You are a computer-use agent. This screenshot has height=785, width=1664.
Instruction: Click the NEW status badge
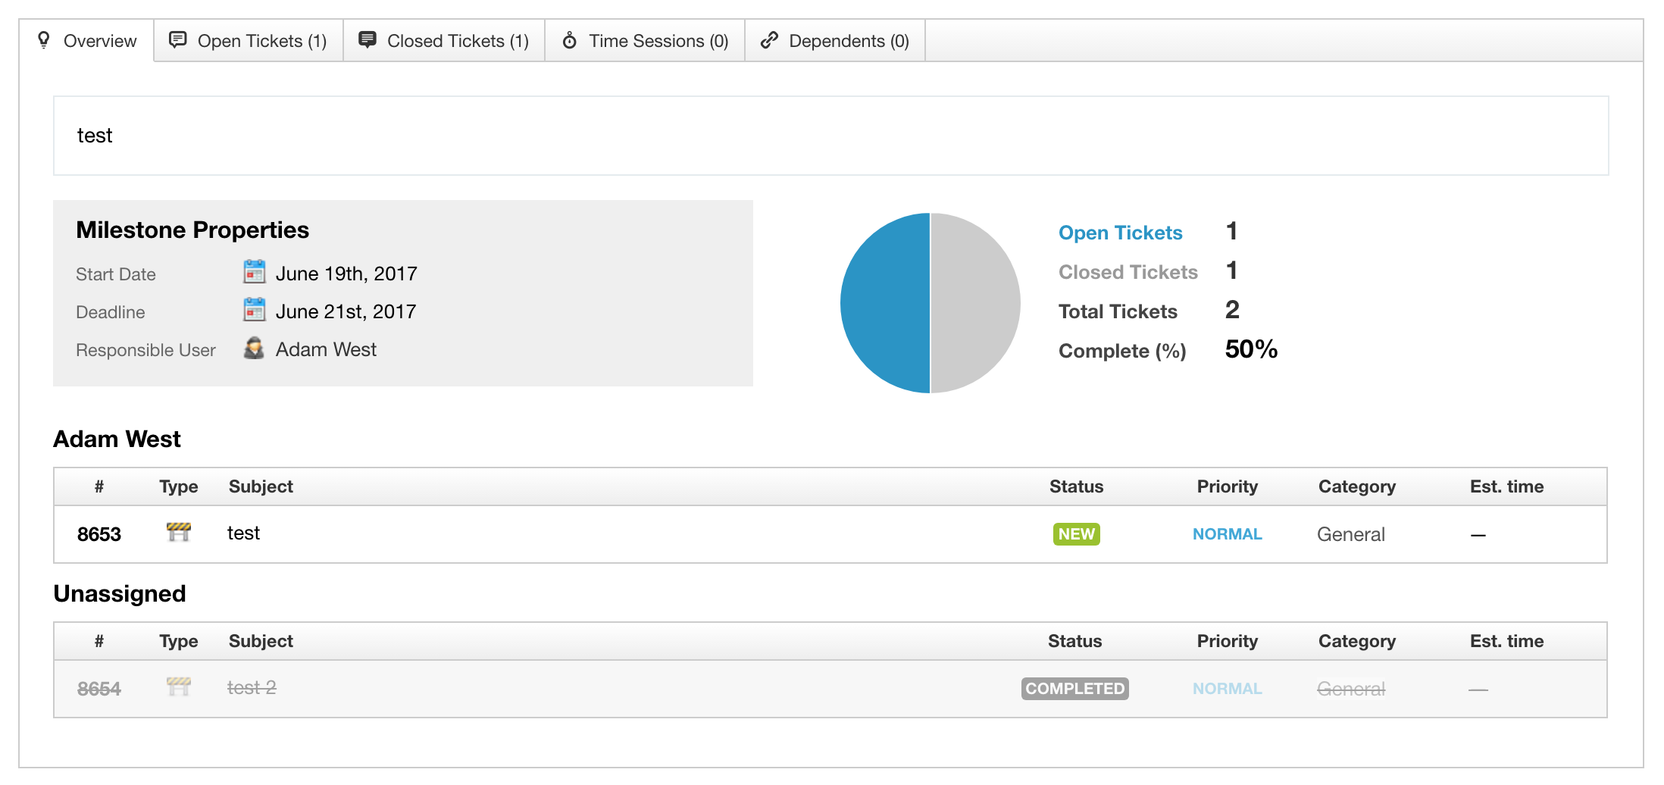point(1076,534)
